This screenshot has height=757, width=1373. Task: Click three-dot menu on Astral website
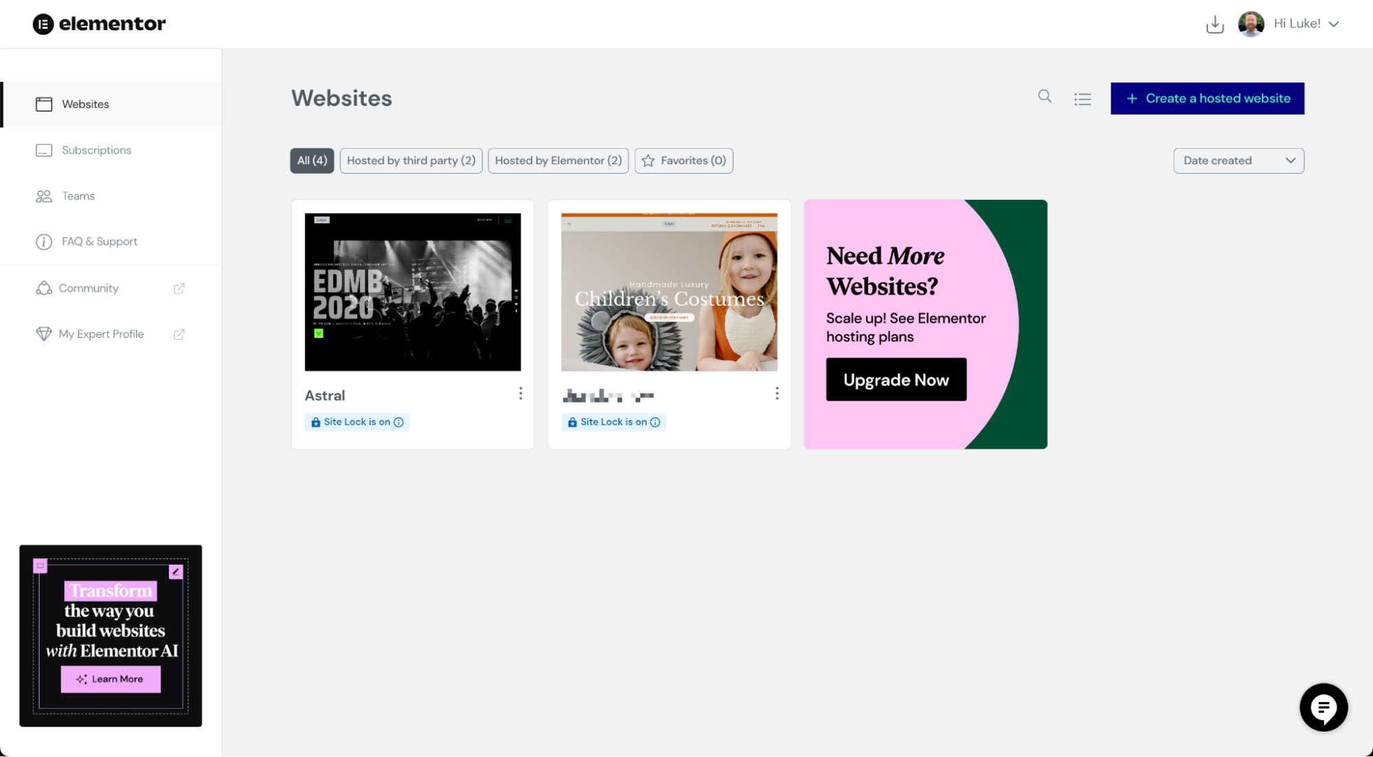click(x=519, y=394)
